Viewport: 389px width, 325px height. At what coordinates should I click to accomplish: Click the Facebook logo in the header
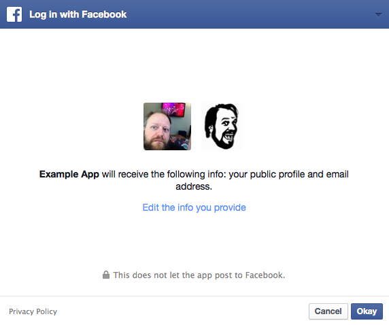[x=14, y=14]
